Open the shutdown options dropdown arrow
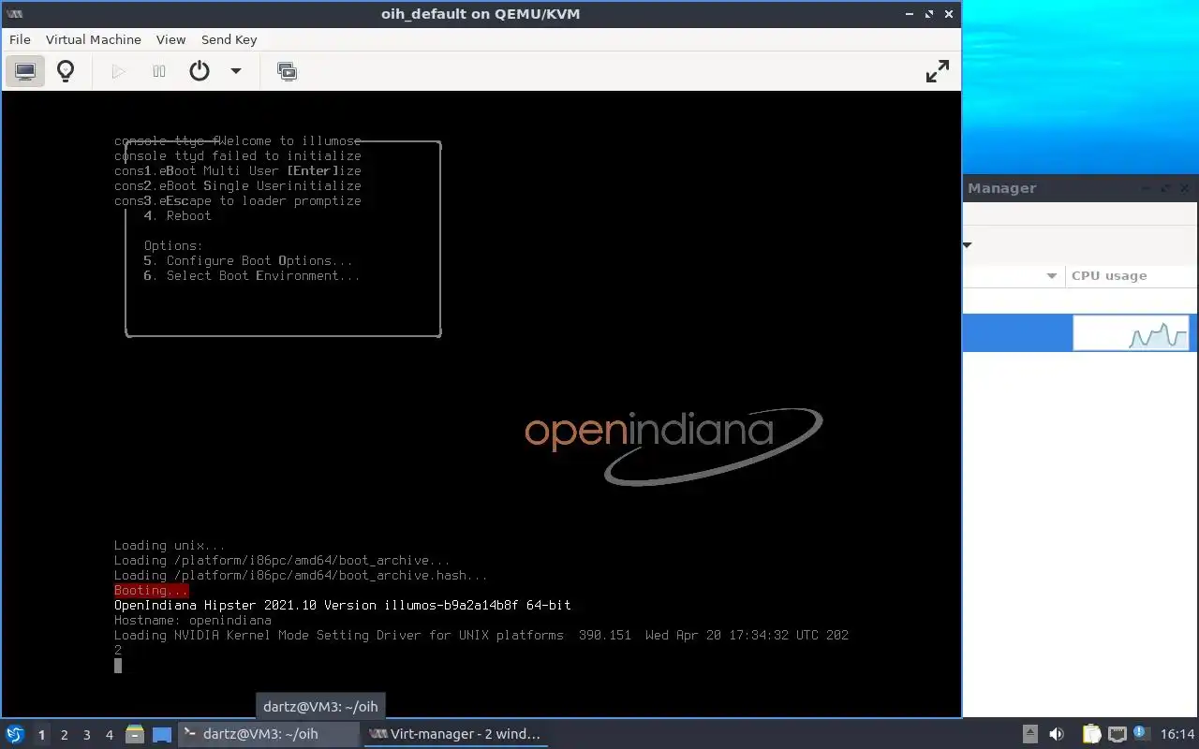 point(236,71)
